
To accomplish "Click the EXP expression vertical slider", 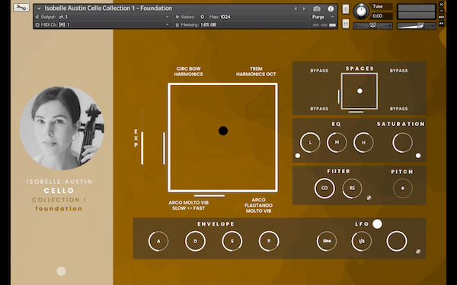I will coord(142,137).
